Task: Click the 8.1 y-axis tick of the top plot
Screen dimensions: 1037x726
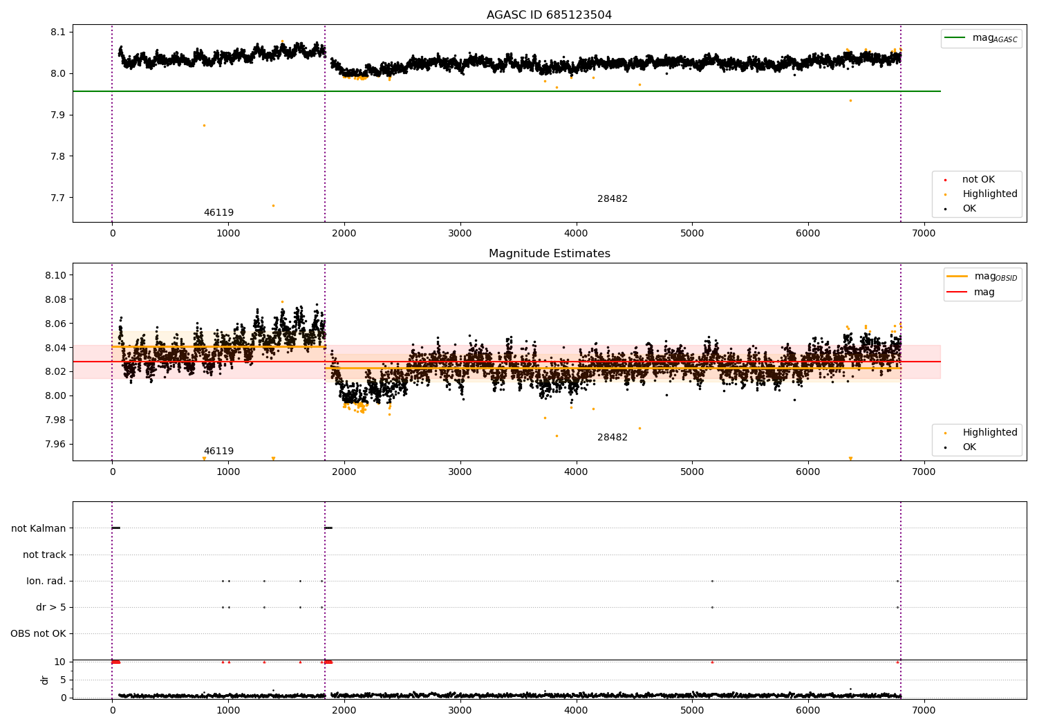Action: [58, 32]
